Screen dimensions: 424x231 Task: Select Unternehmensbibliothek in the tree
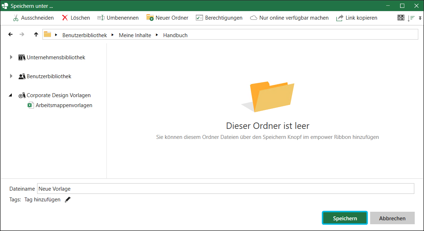[x=56, y=57]
